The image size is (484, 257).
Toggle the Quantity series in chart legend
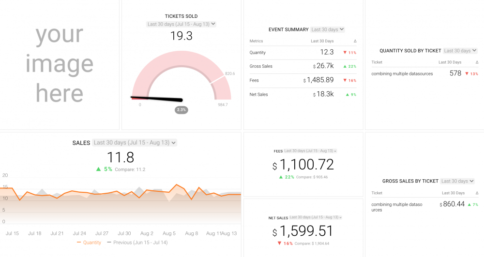[x=89, y=243]
